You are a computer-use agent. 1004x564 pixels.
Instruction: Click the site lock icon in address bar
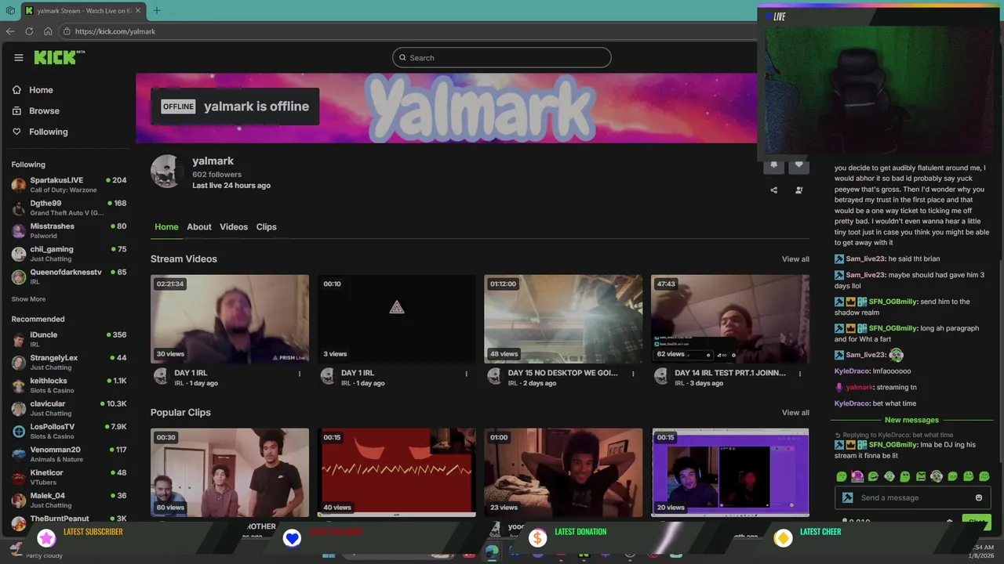point(67,31)
